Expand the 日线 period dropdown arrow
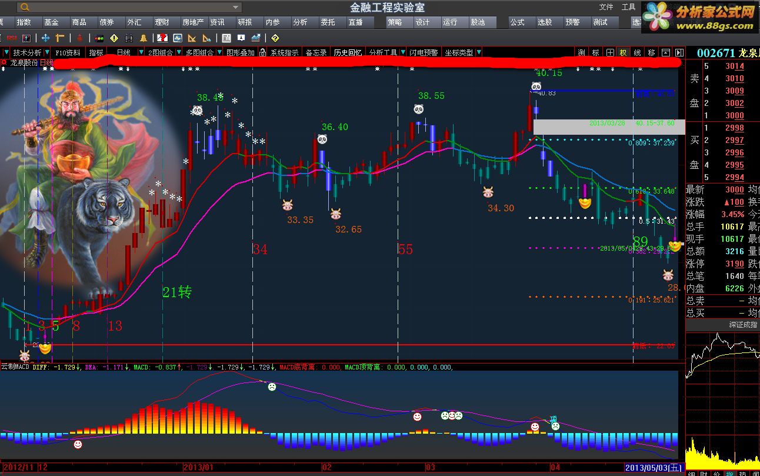This screenshot has height=476, width=760. (141, 52)
